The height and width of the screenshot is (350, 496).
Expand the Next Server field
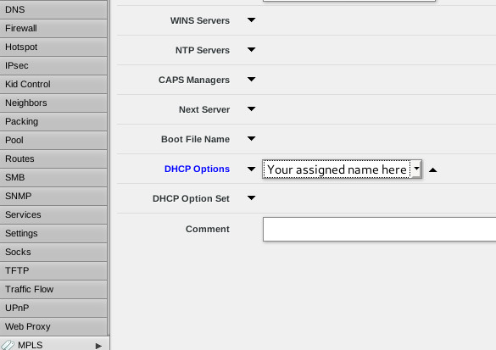pos(252,109)
